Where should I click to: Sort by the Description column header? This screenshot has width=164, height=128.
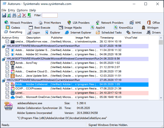[x=38, y=37]
